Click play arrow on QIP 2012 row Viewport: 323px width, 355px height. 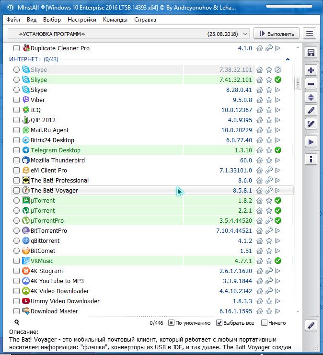277,120
